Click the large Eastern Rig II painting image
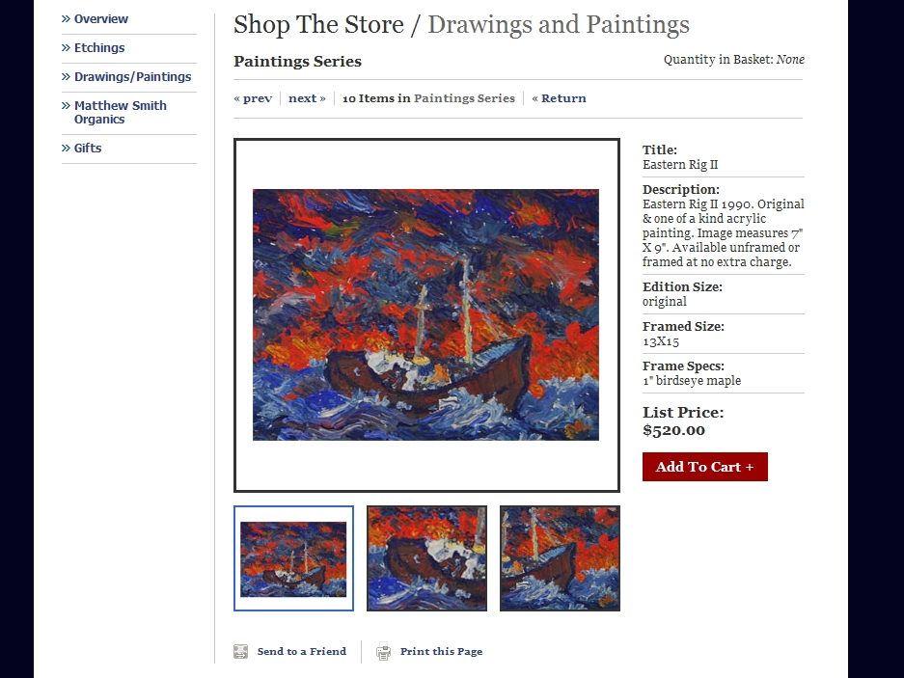 pyautogui.click(x=426, y=314)
